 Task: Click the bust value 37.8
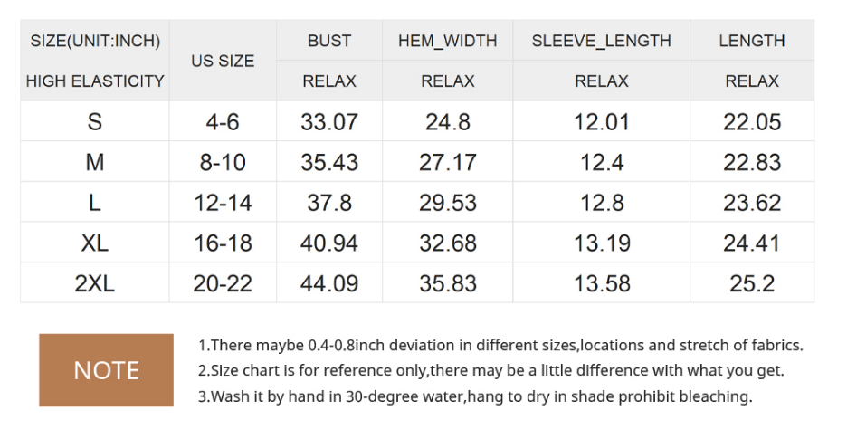(x=329, y=203)
